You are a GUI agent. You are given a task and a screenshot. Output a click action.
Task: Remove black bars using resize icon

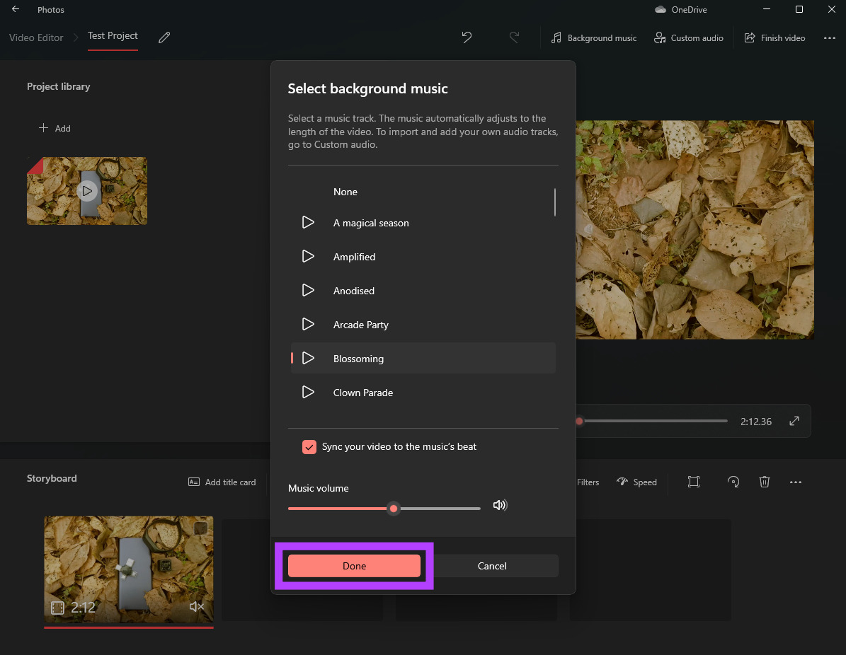pyautogui.click(x=694, y=482)
